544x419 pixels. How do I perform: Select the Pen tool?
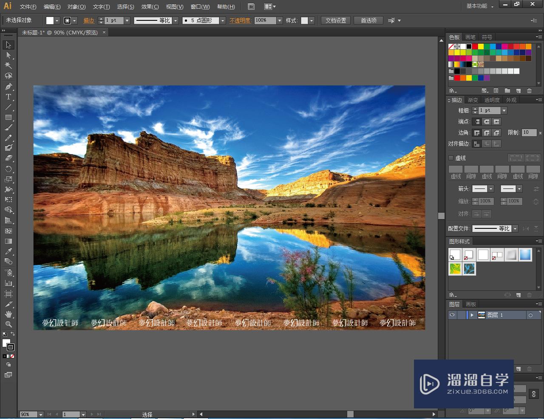(x=8, y=87)
